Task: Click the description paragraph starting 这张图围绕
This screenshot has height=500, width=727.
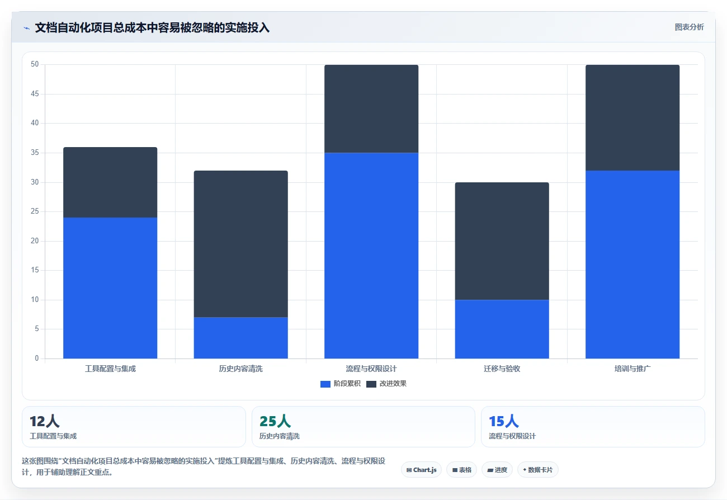Action: pyautogui.click(x=203, y=466)
